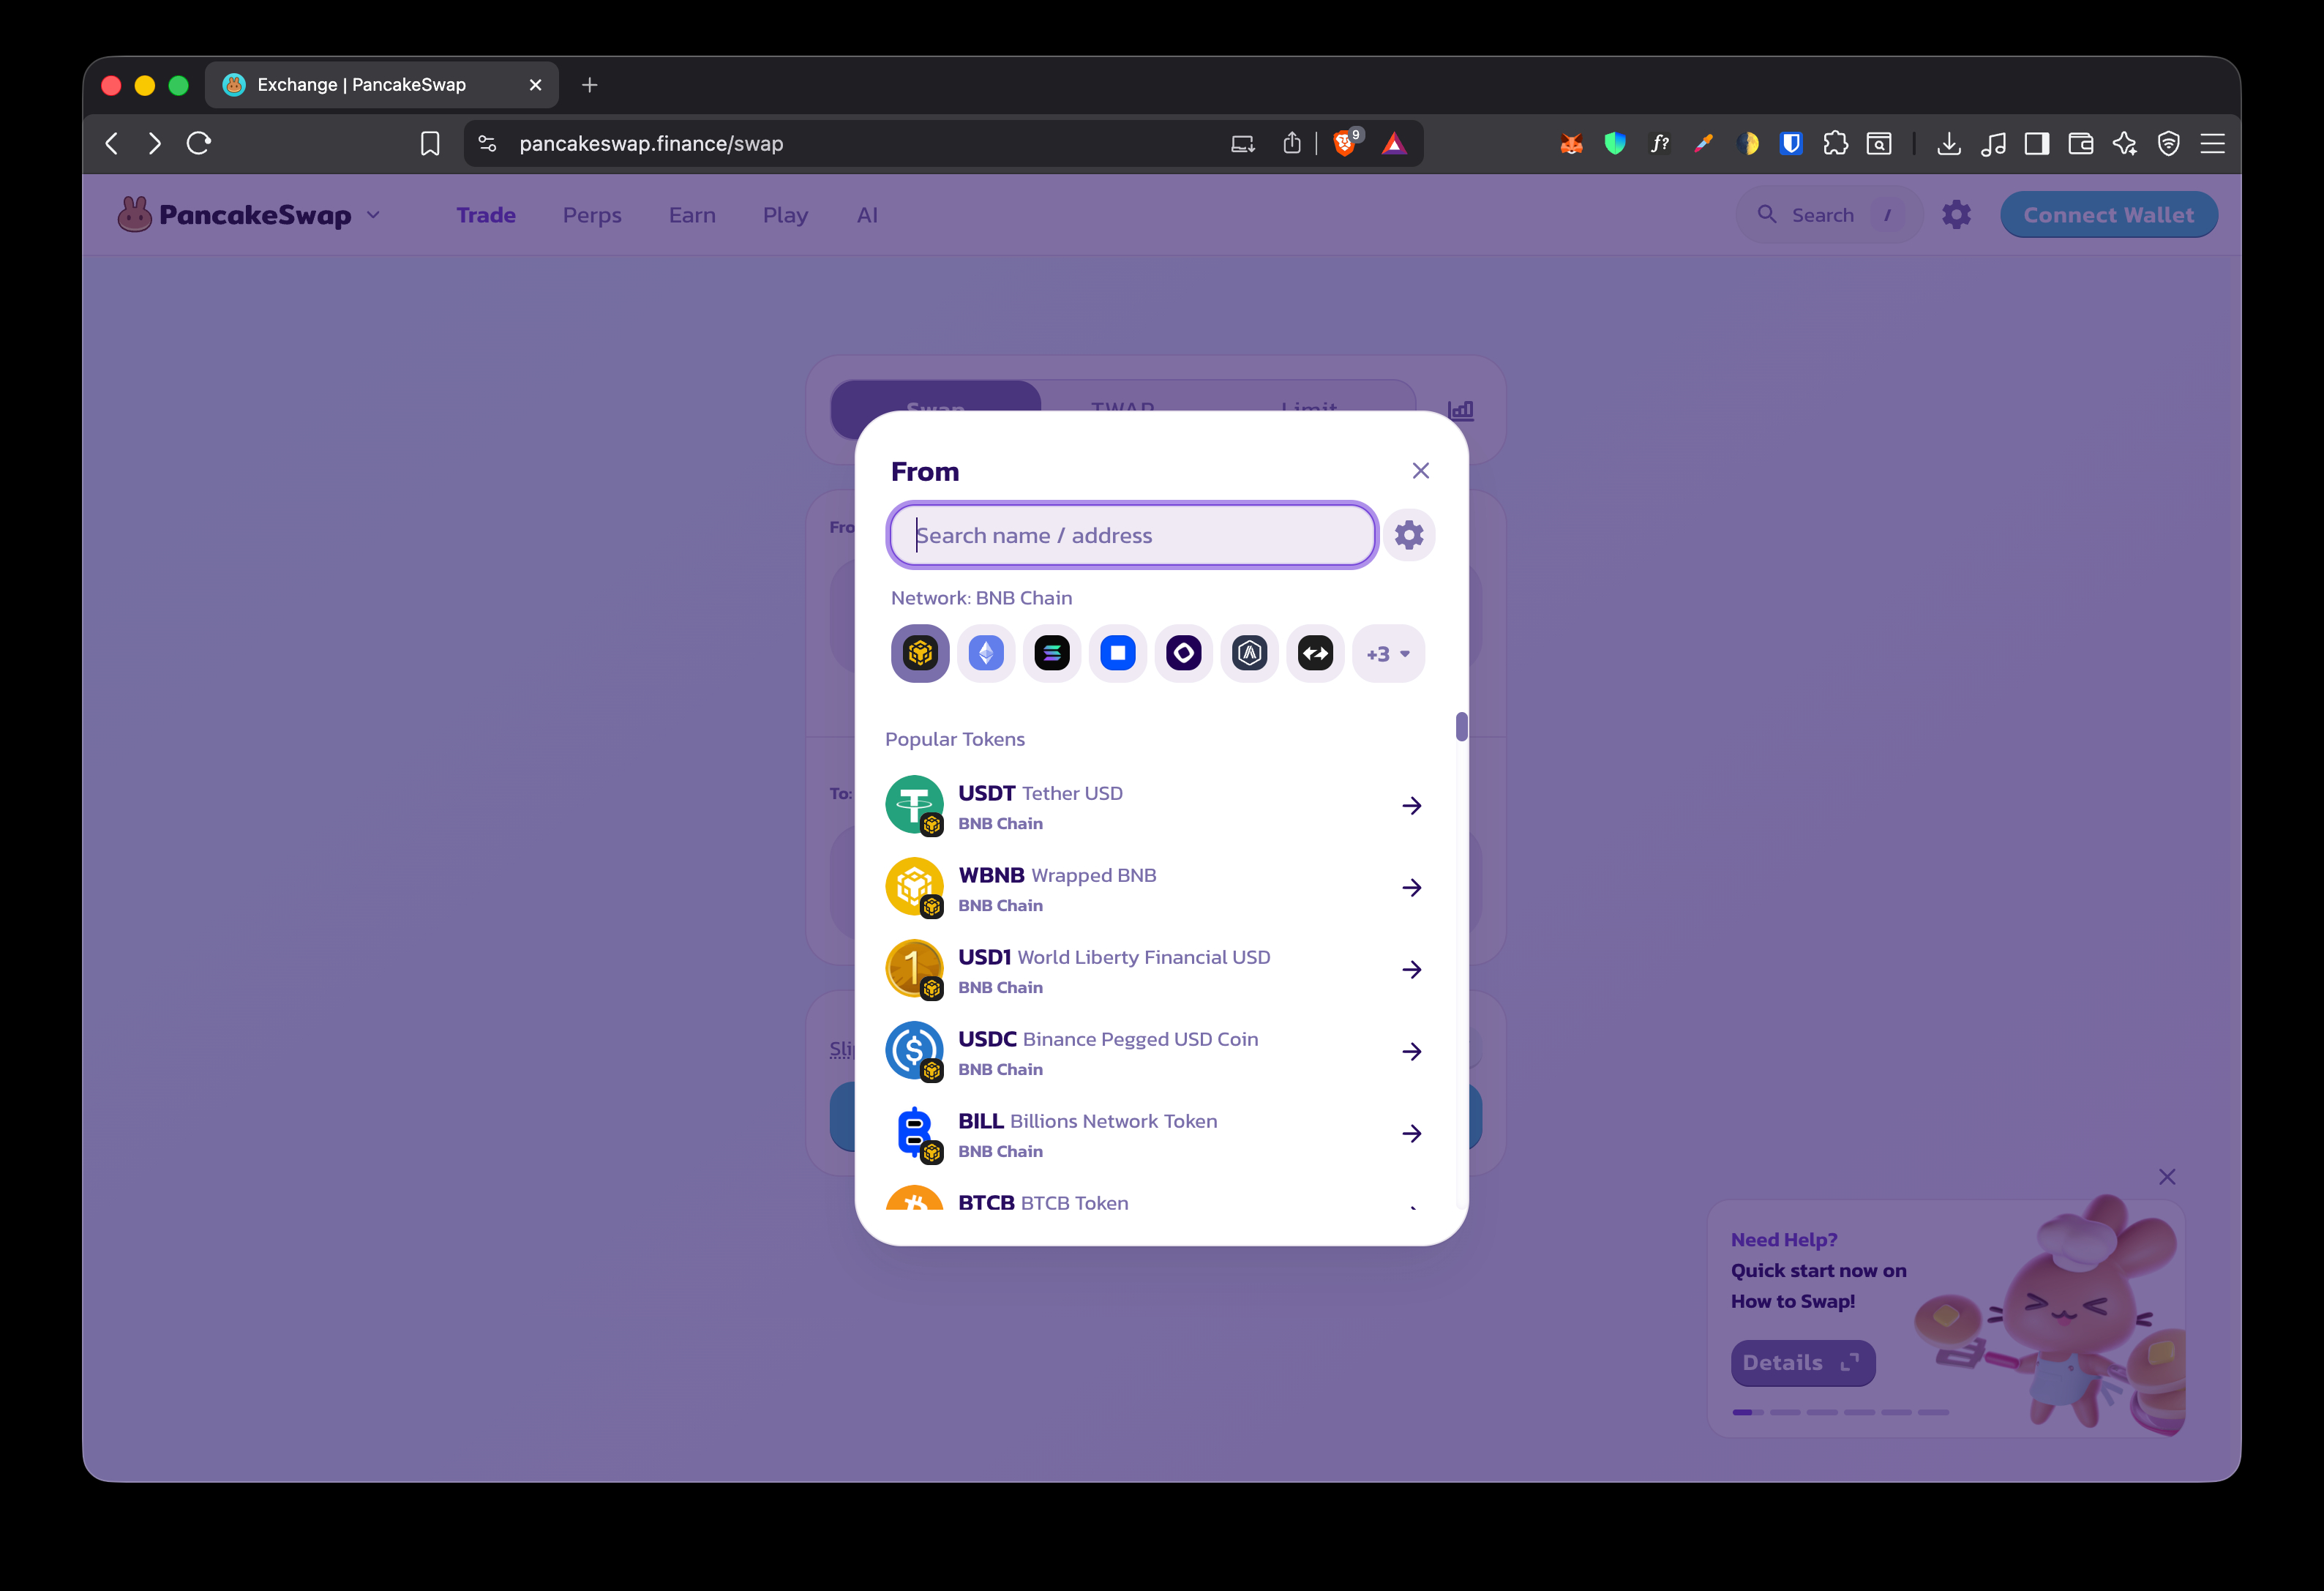Choose the Solana network icon
This screenshot has height=1591, width=2324.
tap(1052, 653)
